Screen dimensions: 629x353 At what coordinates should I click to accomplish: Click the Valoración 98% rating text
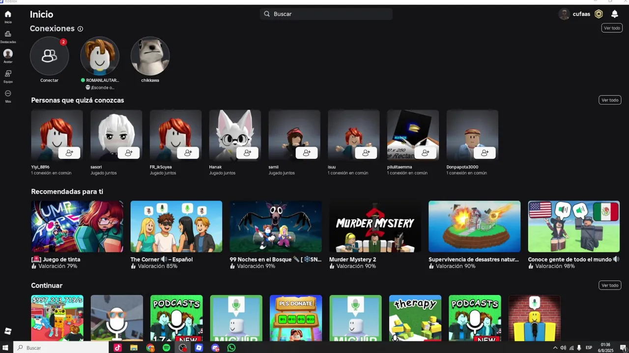[x=555, y=266]
